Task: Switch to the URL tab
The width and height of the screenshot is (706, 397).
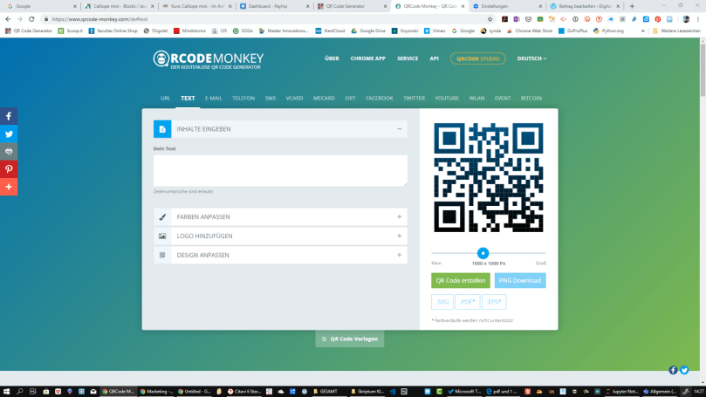Action: coord(165,99)
